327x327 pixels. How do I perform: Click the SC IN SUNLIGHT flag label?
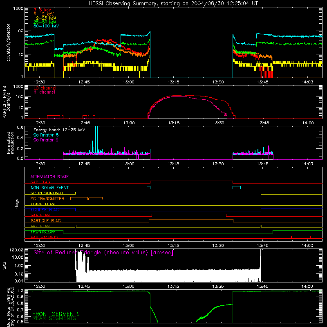tap(47, 193)
